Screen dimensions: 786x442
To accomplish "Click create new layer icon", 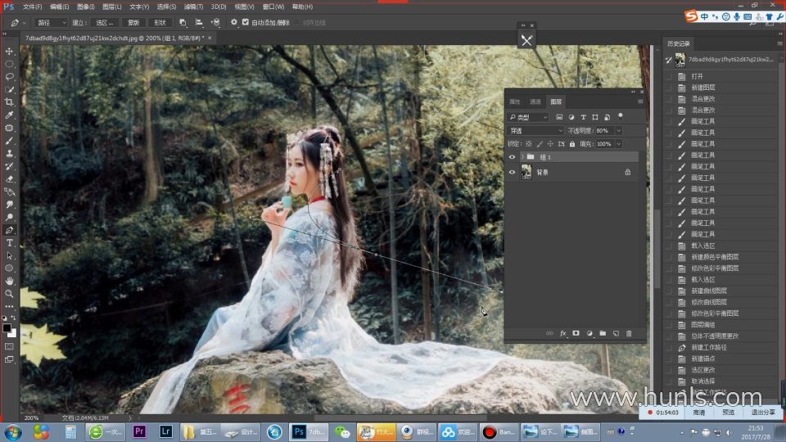I will 616,333.
